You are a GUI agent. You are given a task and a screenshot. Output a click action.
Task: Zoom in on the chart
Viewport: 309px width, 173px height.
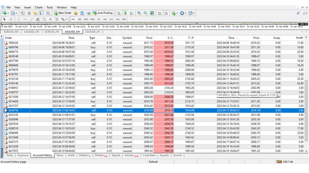tap(139, 13)
